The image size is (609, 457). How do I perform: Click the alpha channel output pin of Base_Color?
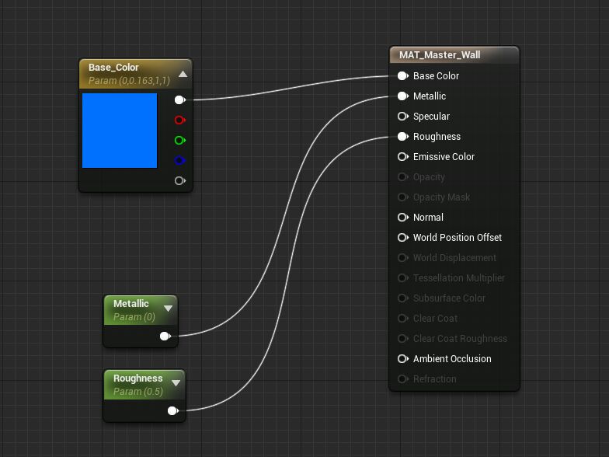[x=180, y=180]
